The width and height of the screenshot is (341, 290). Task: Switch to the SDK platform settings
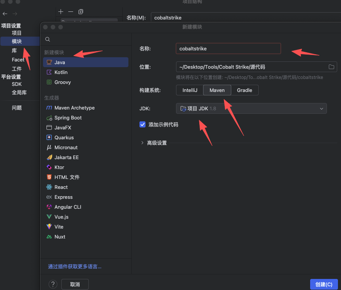click(x=17, y=84)
